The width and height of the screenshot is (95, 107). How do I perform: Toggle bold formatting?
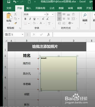[x=25, y=19]
